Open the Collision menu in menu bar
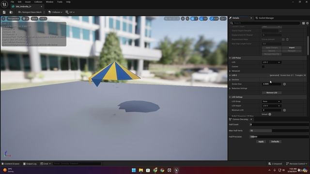The image size is (310, 174). tap(38, 2)
